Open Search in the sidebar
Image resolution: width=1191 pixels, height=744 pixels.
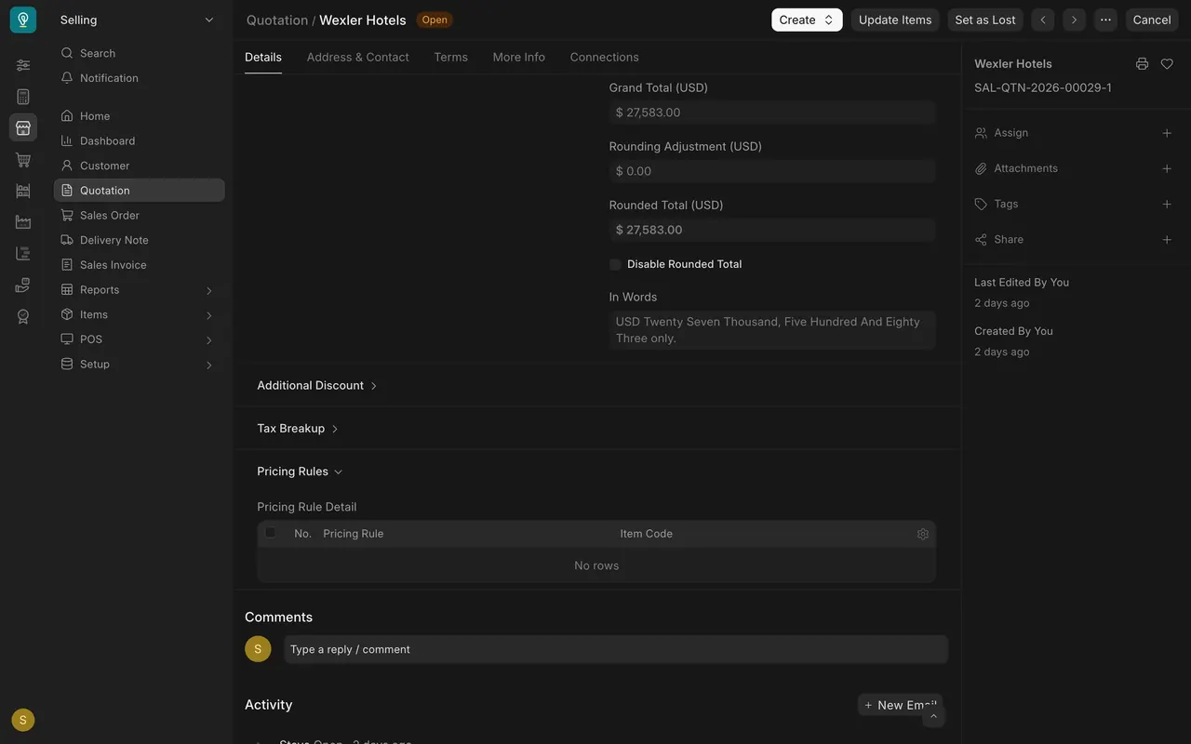tap(139, 53)
